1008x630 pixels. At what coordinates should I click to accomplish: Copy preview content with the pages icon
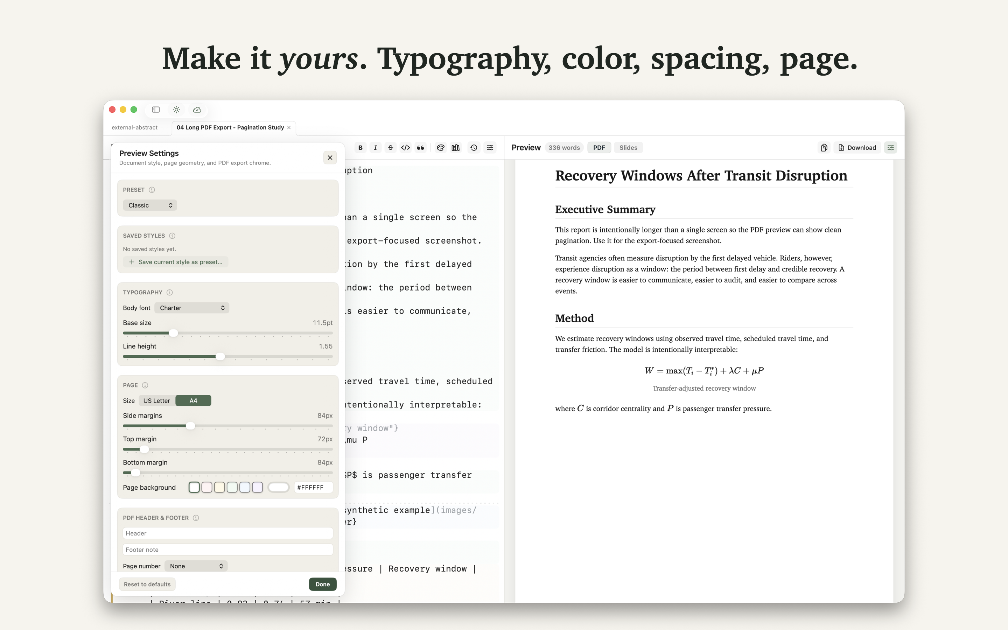click(x=824, y=147)
